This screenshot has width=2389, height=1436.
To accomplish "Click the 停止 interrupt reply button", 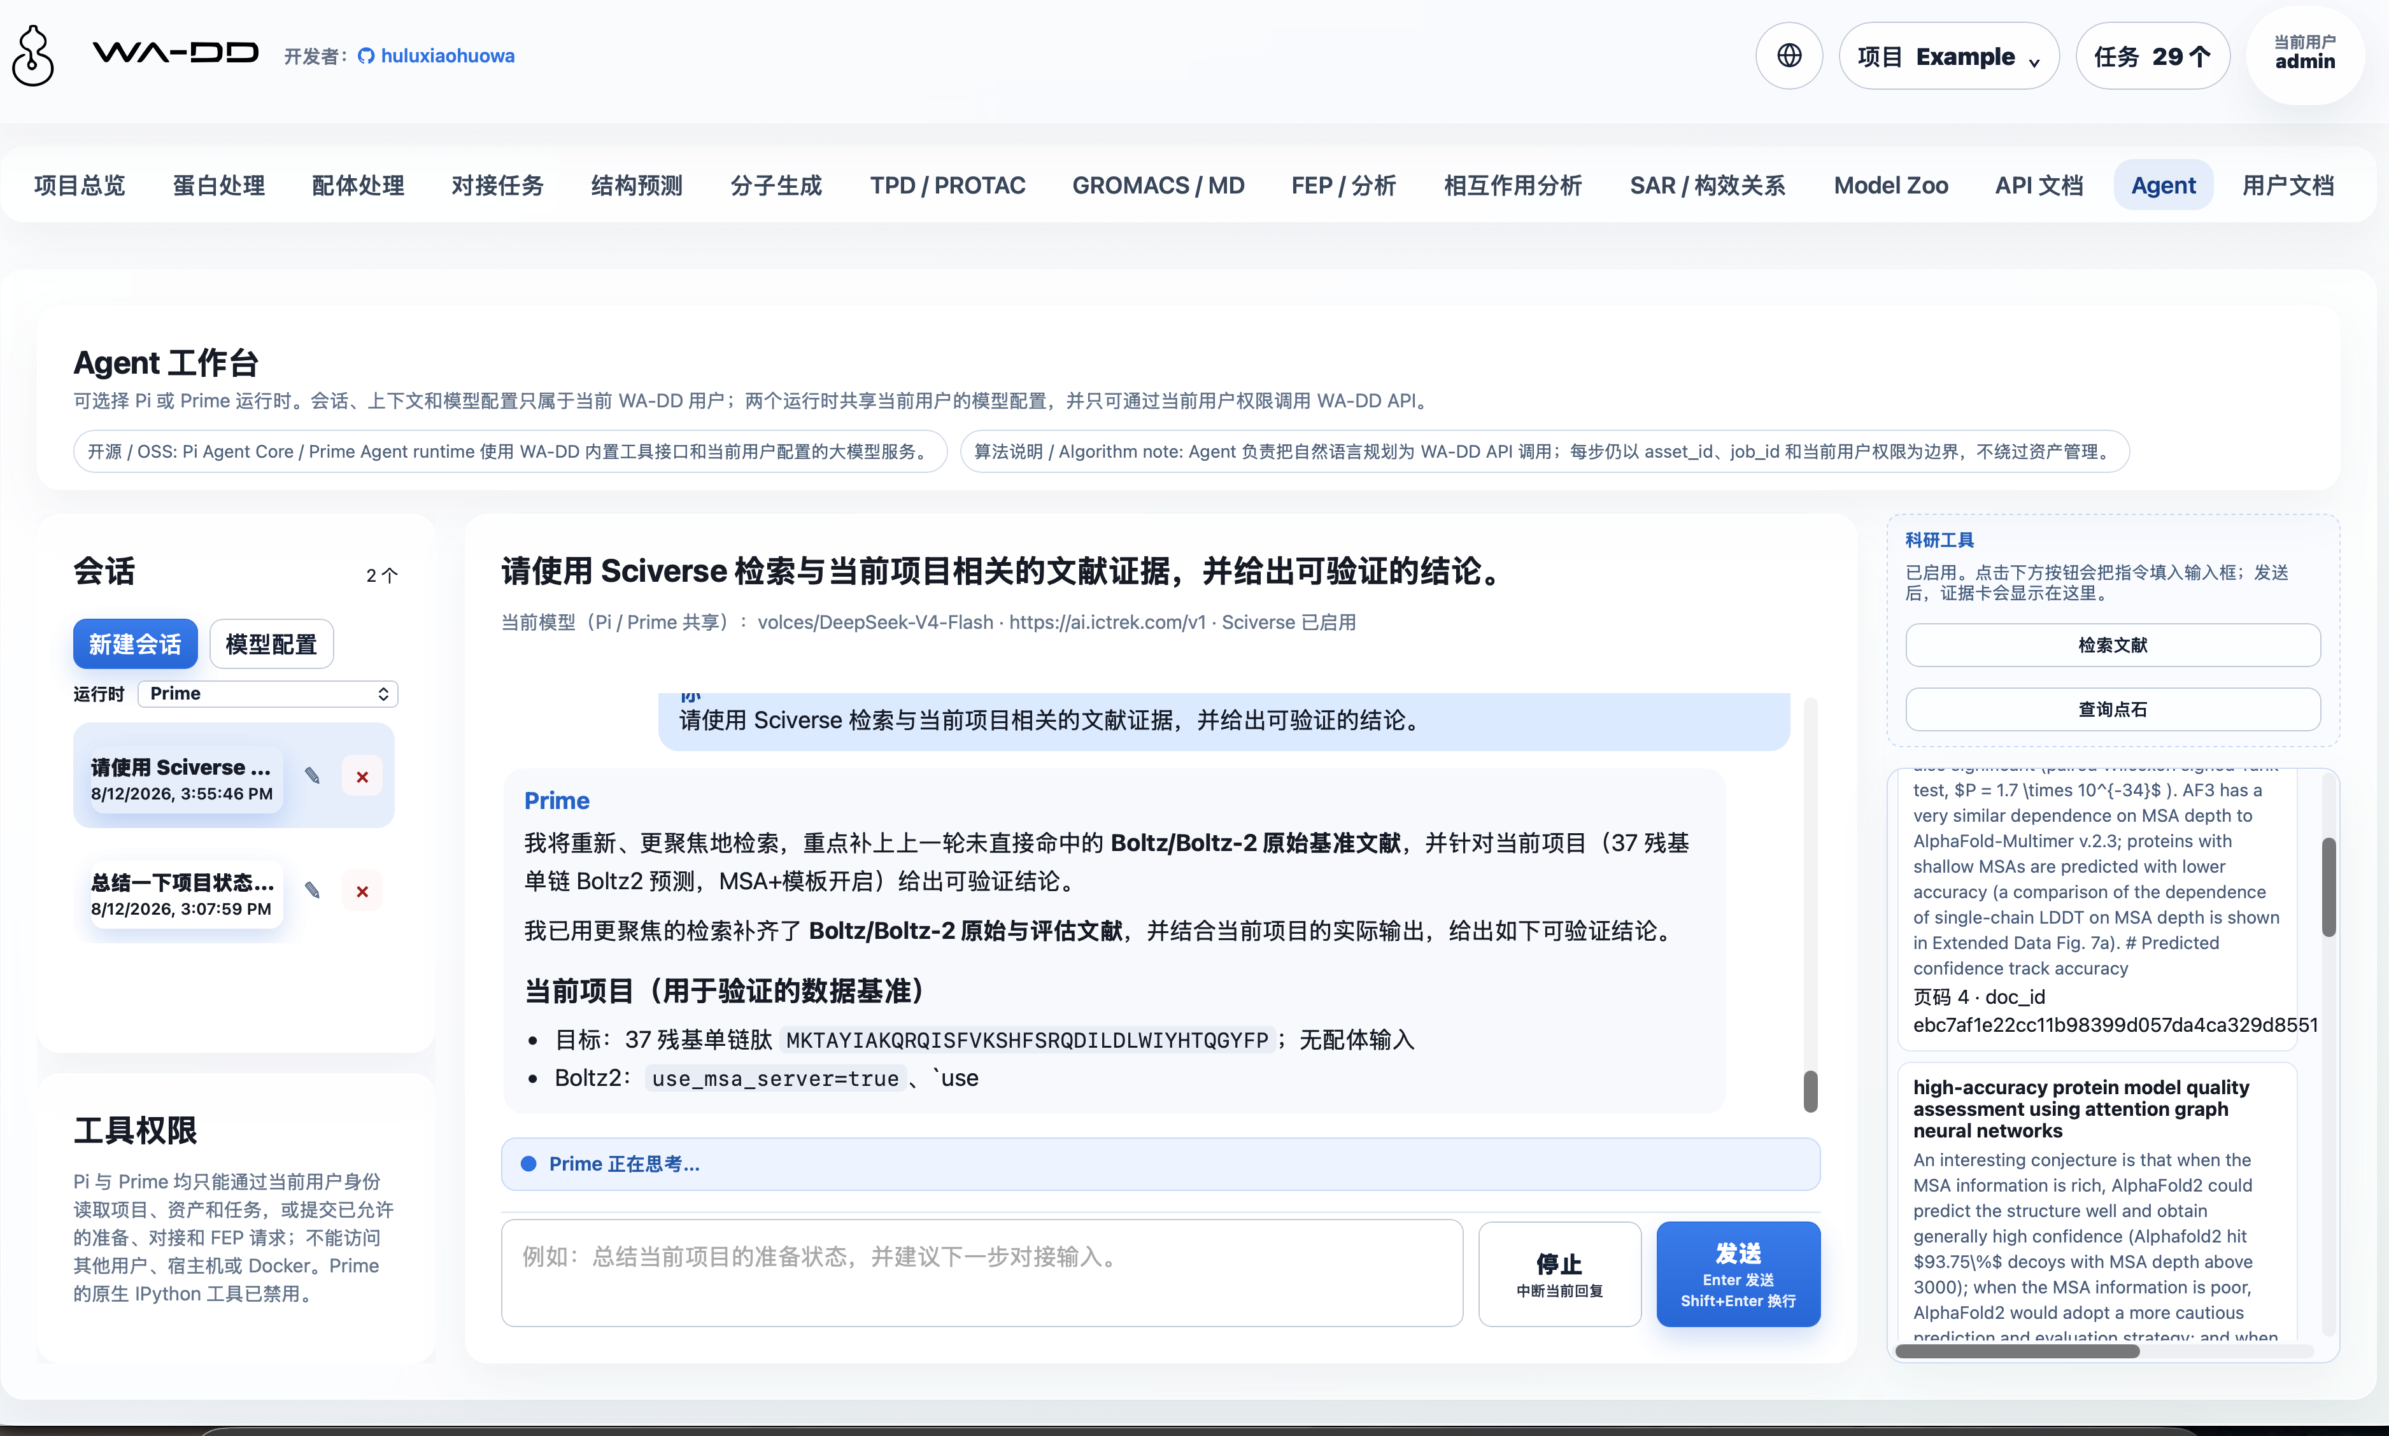I will 1559,1274.
